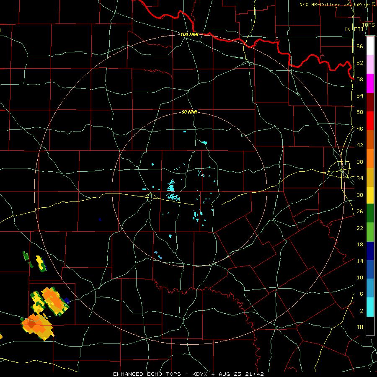Click the '[K FT]' units label
Screen dimensions: 377x377
pyautogui.click(x=354, y=29)
